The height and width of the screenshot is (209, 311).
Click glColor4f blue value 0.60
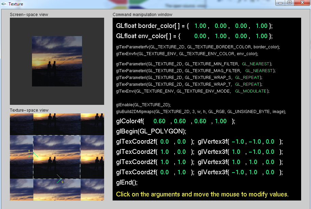(x=200, y=121)
